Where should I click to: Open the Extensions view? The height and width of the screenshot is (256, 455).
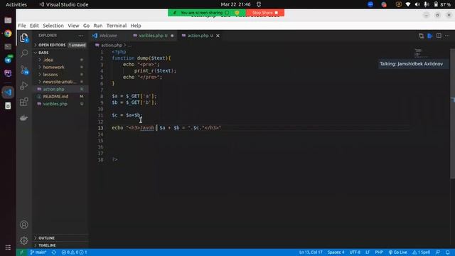click(x=23, y=102)
